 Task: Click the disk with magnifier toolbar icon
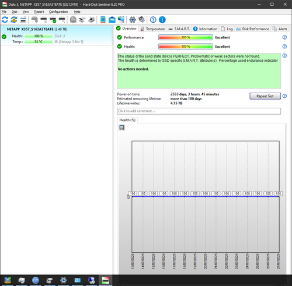(x=62, y=20)
